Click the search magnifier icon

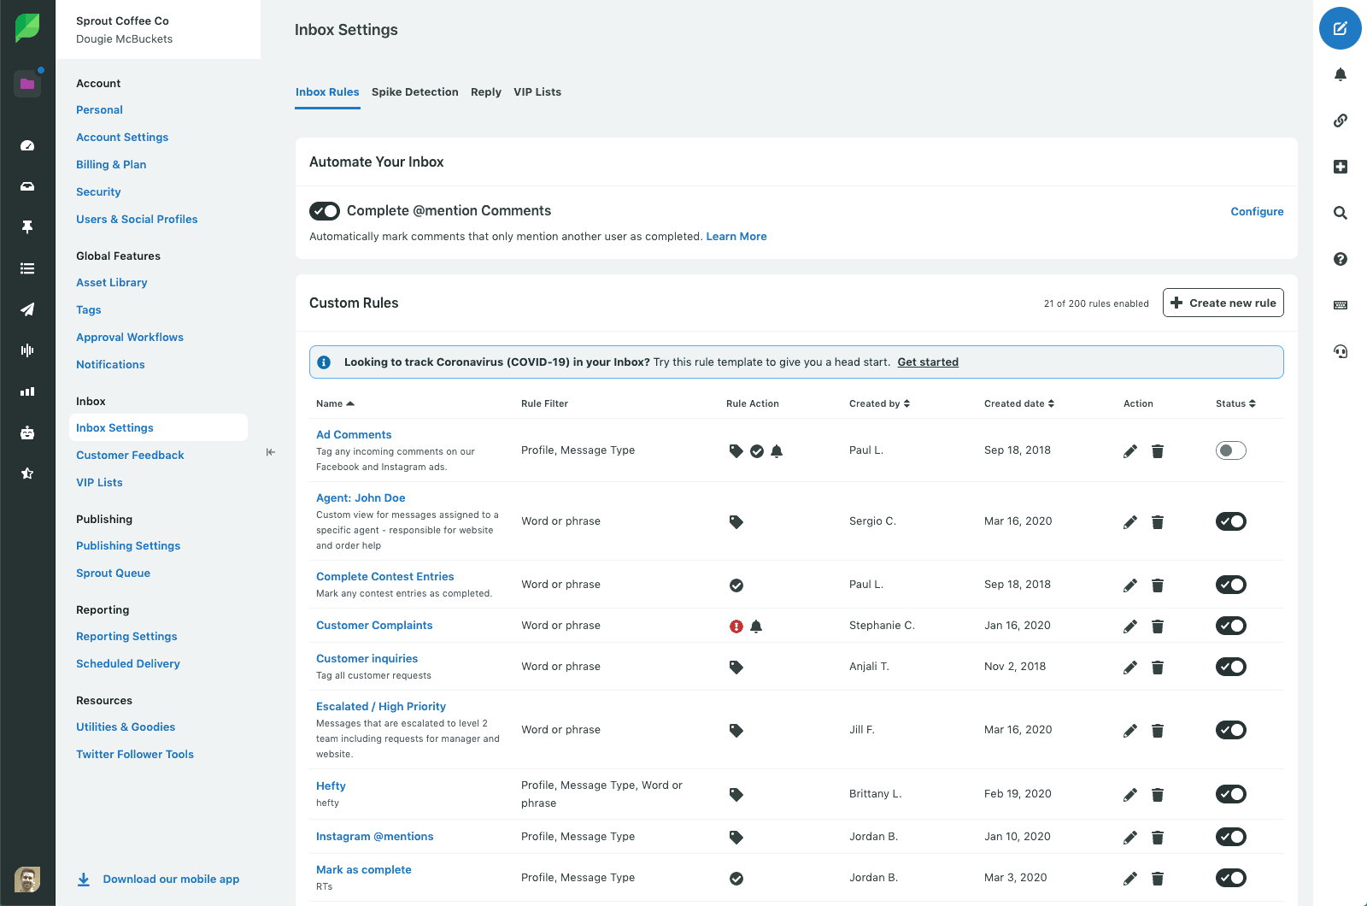(x=1340, y=213)
